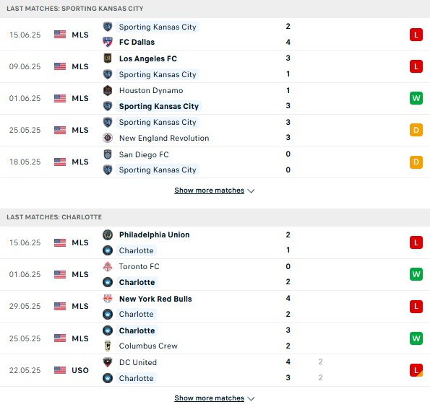Click the orange D badge for San Diego FC match
Viewport: 430px width, 412px height.
tap(416, 162)
